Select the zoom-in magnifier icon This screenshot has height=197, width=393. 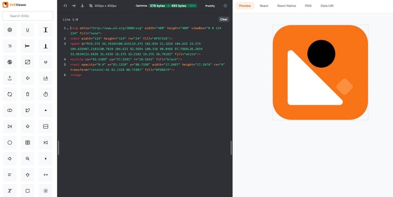coord(28,158)
